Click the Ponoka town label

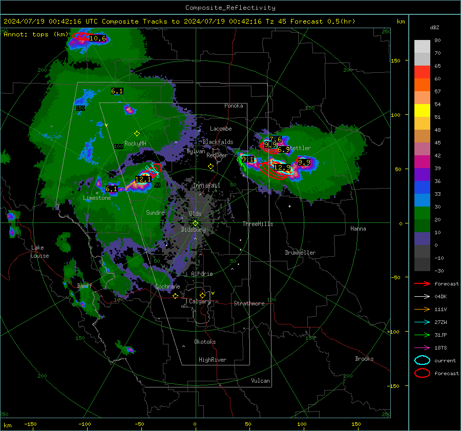pos(234,106)
